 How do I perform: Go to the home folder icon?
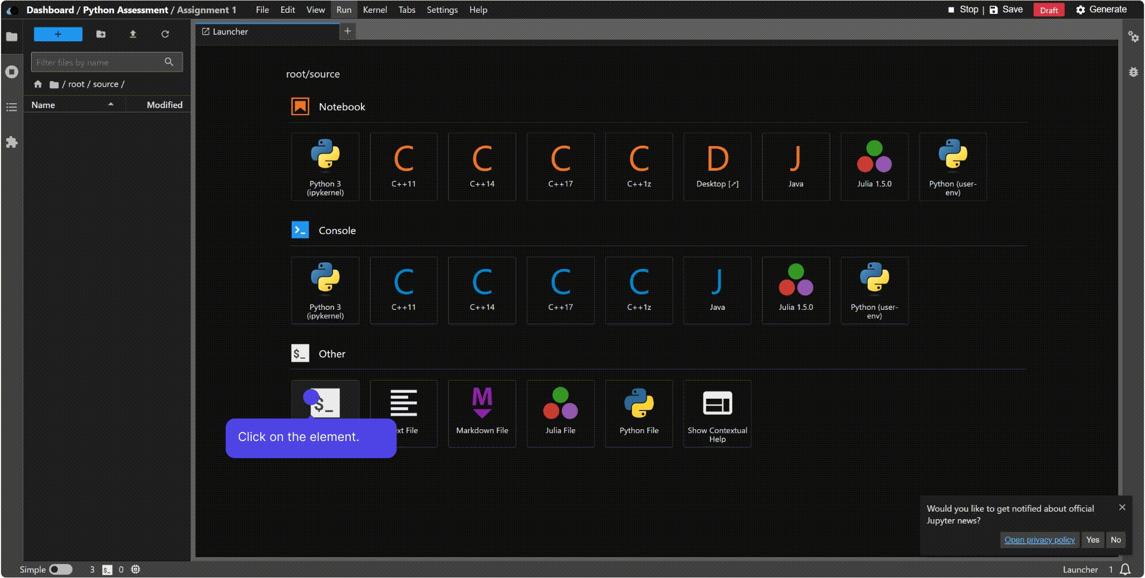(x=37, y=84)
